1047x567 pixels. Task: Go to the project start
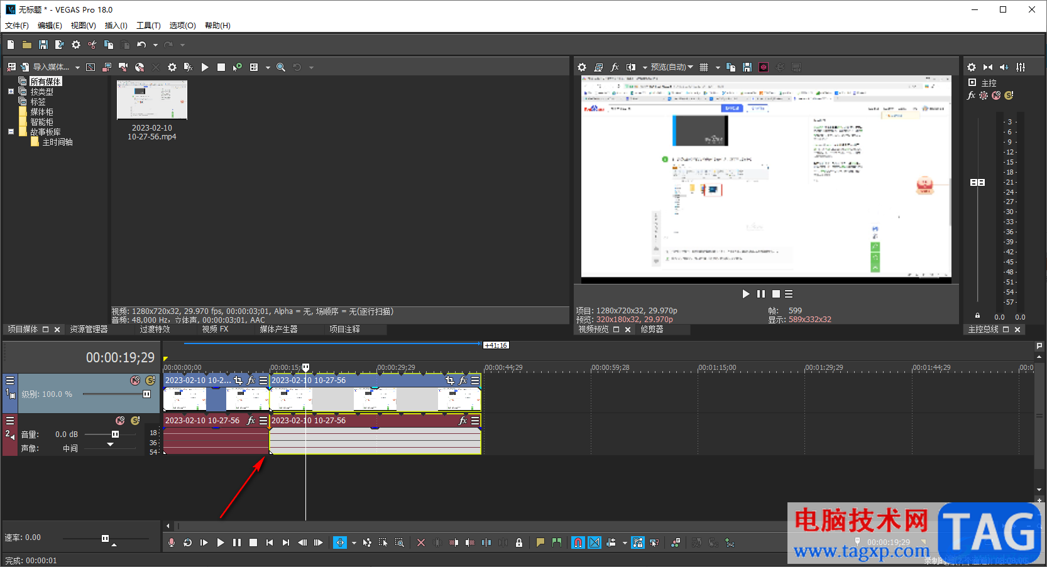[x=270, y=543]
